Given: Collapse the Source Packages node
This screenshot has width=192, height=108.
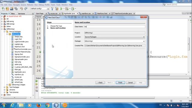Looking at the screenshot, I should click(x=4, y=31).
